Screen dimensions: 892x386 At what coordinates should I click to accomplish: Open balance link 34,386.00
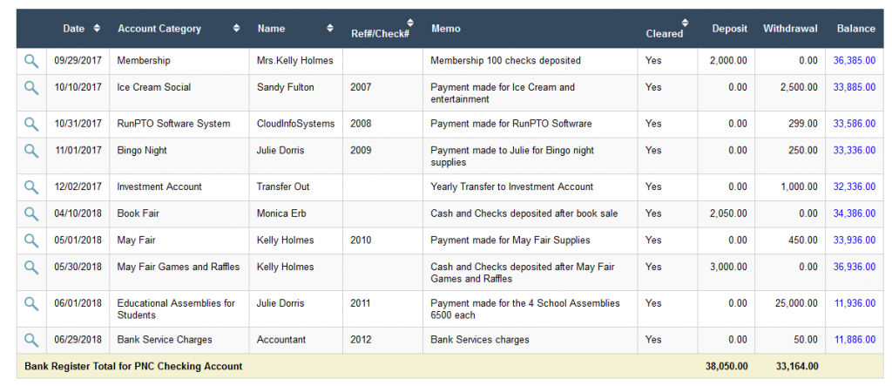coord(854,213)
